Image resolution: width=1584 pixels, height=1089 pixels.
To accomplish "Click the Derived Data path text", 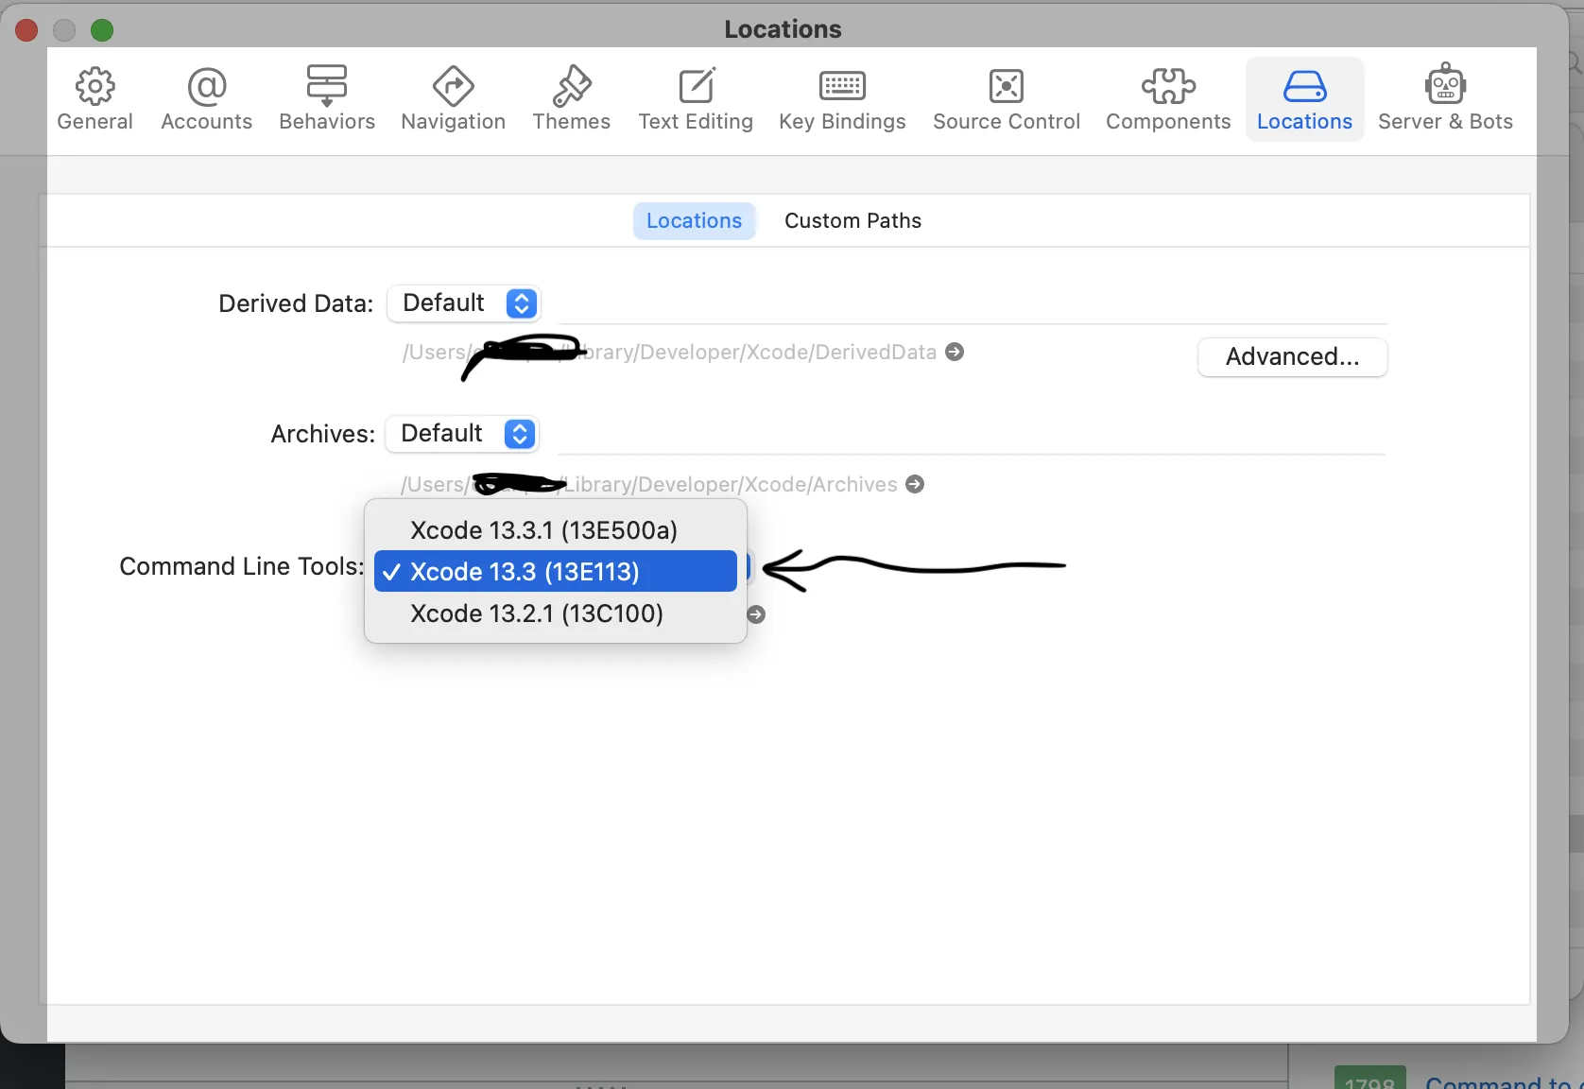I will (x=669, y=353).
